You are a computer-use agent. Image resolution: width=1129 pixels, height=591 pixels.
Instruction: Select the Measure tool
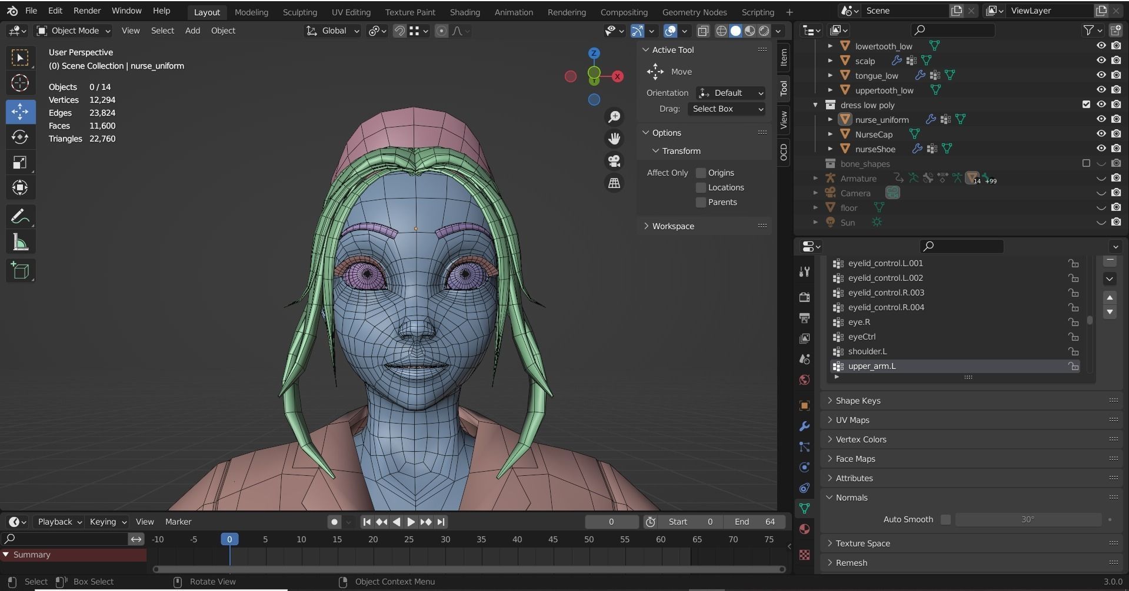(20, 243)
